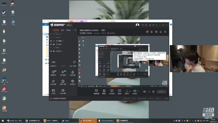Open the hamburger menu in title bar
The image size is (218, 123).
click(156, 25)
